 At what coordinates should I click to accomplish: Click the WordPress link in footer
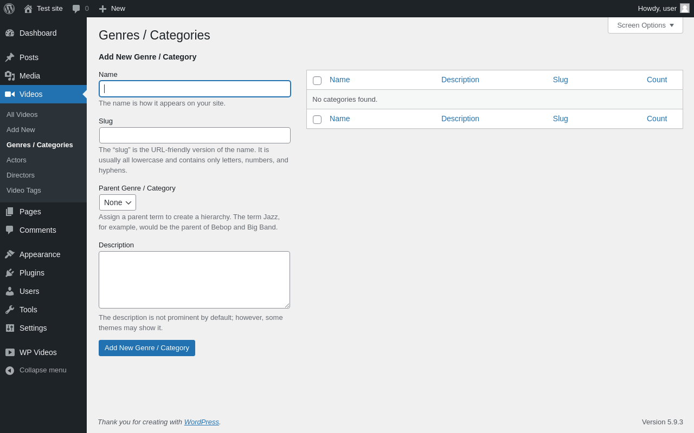202,422
